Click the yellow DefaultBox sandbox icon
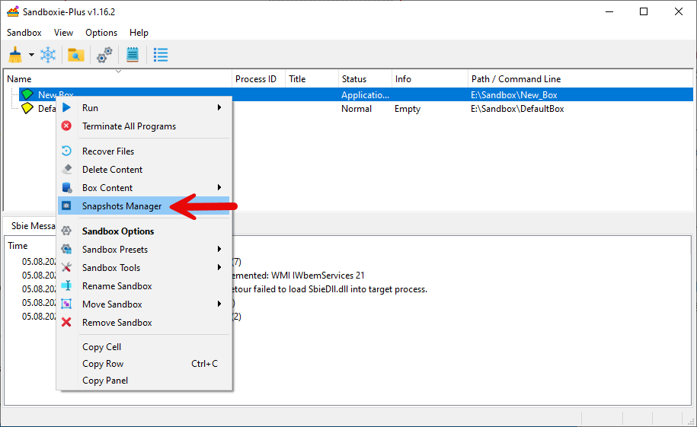697x427 pixels. tap(27, 108)
